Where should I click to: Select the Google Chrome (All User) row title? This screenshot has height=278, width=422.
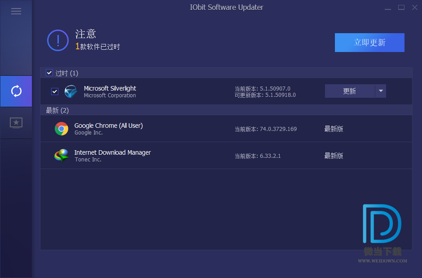tap(109, 126)
